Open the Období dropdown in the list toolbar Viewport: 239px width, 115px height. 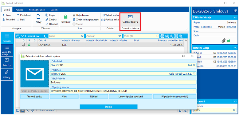(119, 36)
